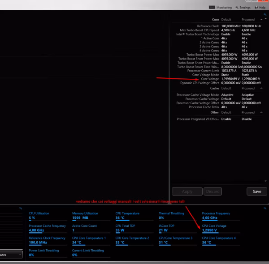Select the 3 Active Cores row label
The height and width of the screenshot is (264, 269).
(x=209, y=47)
